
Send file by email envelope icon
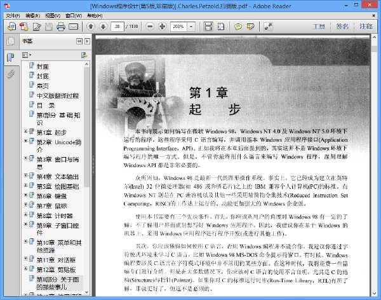coord(73,27)
